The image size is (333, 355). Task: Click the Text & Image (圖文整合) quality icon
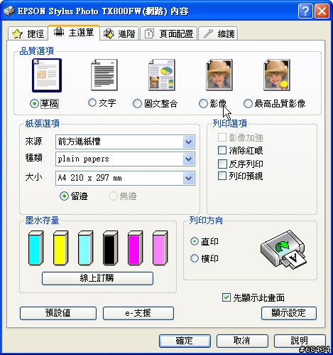(162, 75)
